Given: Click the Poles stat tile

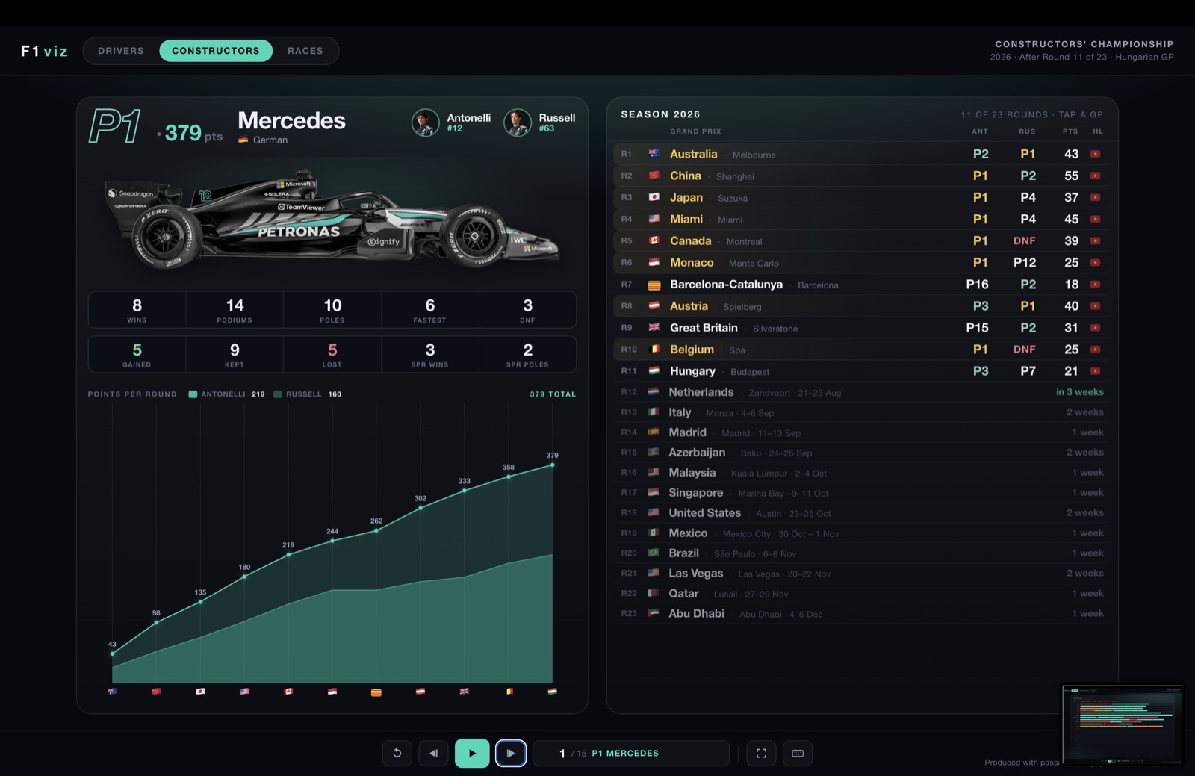Looking at the screenshot, I should click(x=332, y=310).
